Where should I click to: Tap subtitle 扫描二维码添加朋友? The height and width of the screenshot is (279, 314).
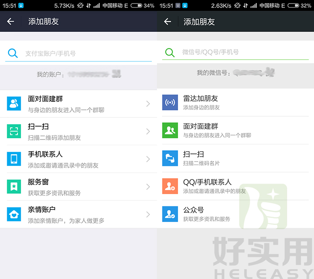click(x=54, y=138)
